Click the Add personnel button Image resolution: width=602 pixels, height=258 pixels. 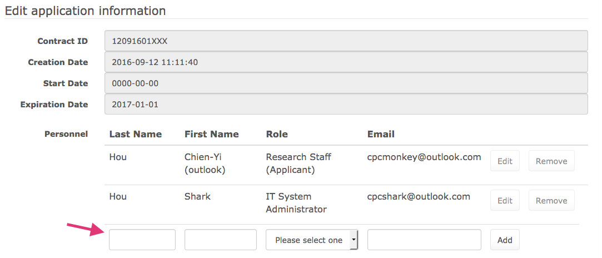point(505,240)
